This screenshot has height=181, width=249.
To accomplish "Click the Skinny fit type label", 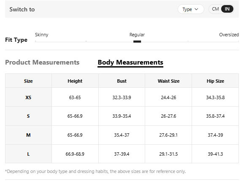I will coord(42,35).
